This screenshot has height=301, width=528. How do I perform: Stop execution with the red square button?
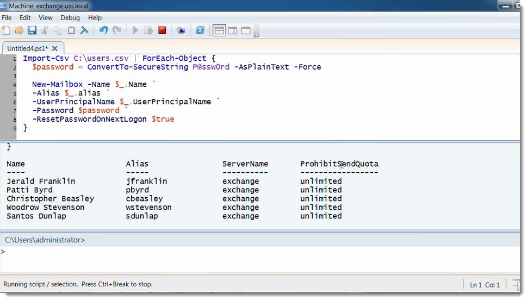pyautogui.click(x=162, y=30)
